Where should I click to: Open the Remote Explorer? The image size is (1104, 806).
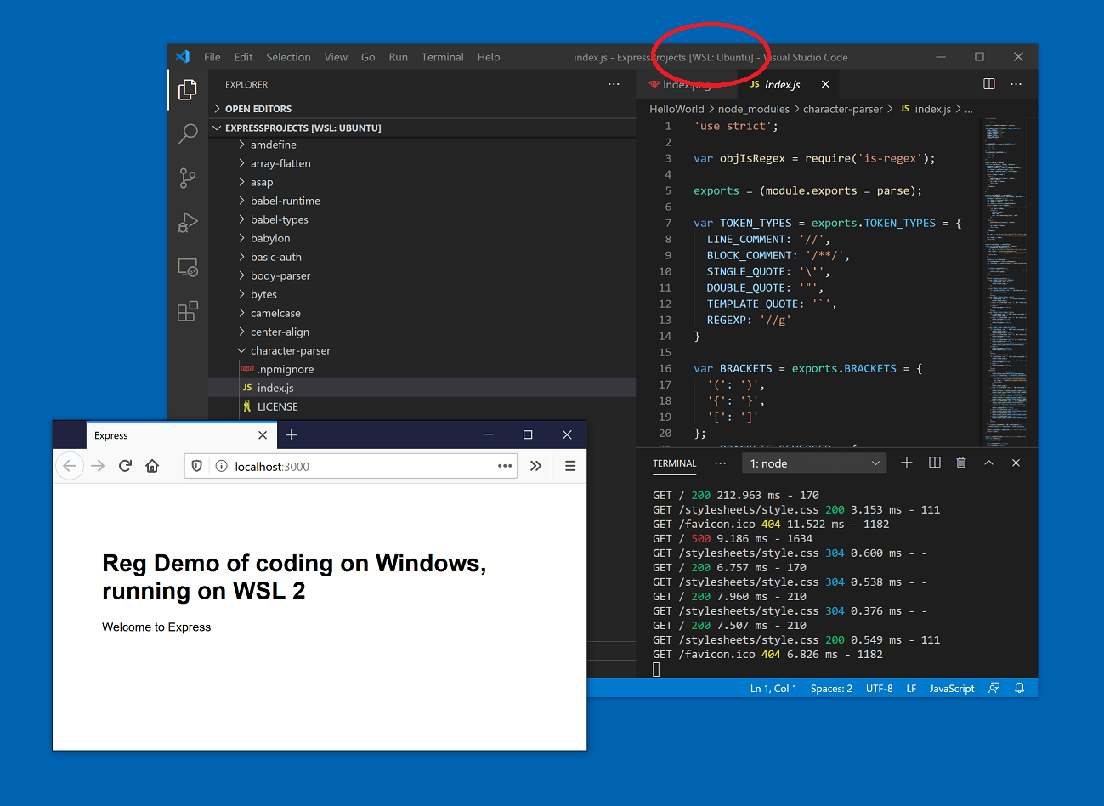point(188,266)
